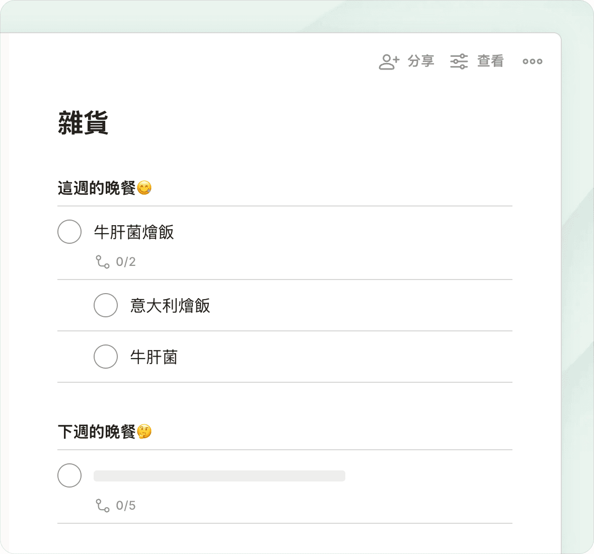Screen dimensions: 594x554
Task: Expand subtasks via the 0/5 counter
Action: (126, 506)
